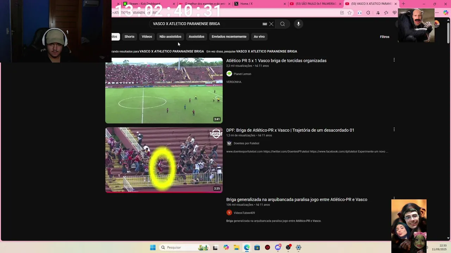451x253 pixels.
Task: Open options menu for DPF Briga video
Action: (x=394, y=130)
